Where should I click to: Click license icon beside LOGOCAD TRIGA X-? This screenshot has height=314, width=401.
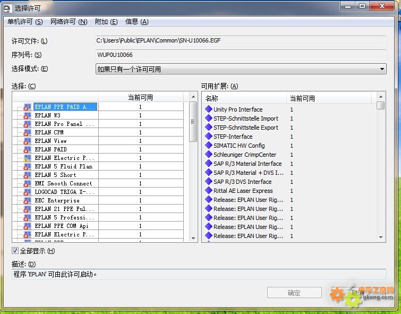[27, 192]
